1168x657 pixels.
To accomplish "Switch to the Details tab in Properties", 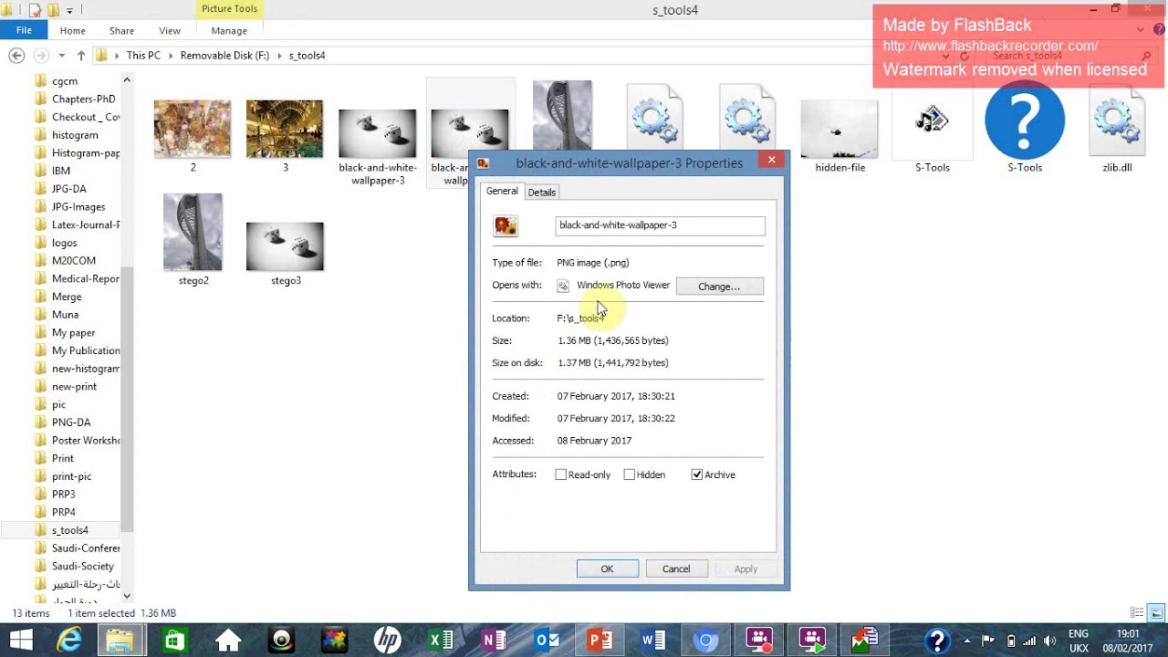I will coord(541,193).
